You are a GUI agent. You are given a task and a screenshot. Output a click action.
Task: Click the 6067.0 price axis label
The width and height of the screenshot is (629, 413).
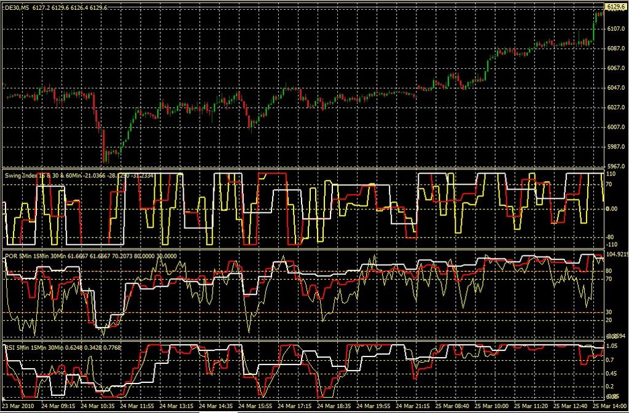617,68
